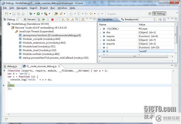Click the status bar icon at bottom left

click(x=6, y=119)
